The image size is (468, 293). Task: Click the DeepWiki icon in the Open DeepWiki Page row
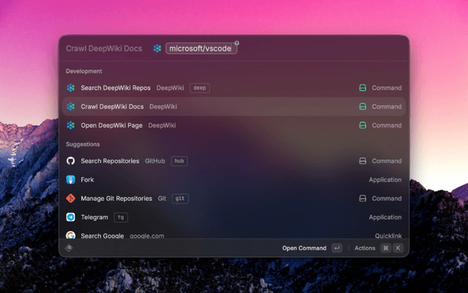pyautogui.click(x=71, y=125)
